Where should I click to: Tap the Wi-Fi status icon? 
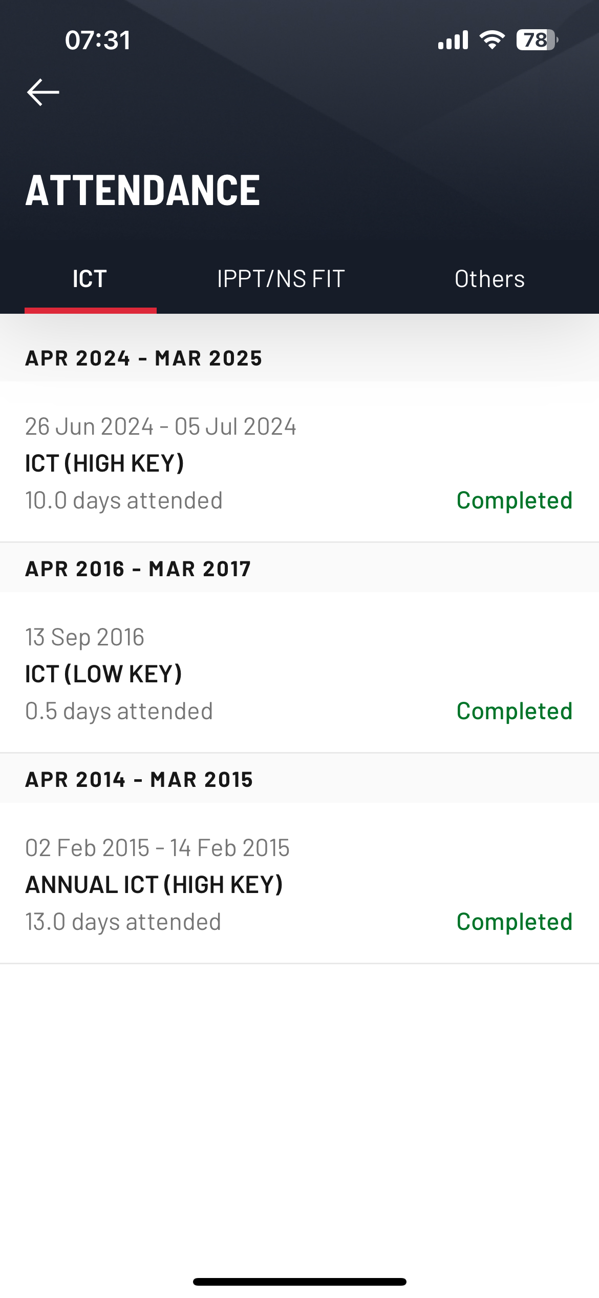coord(492,40)
